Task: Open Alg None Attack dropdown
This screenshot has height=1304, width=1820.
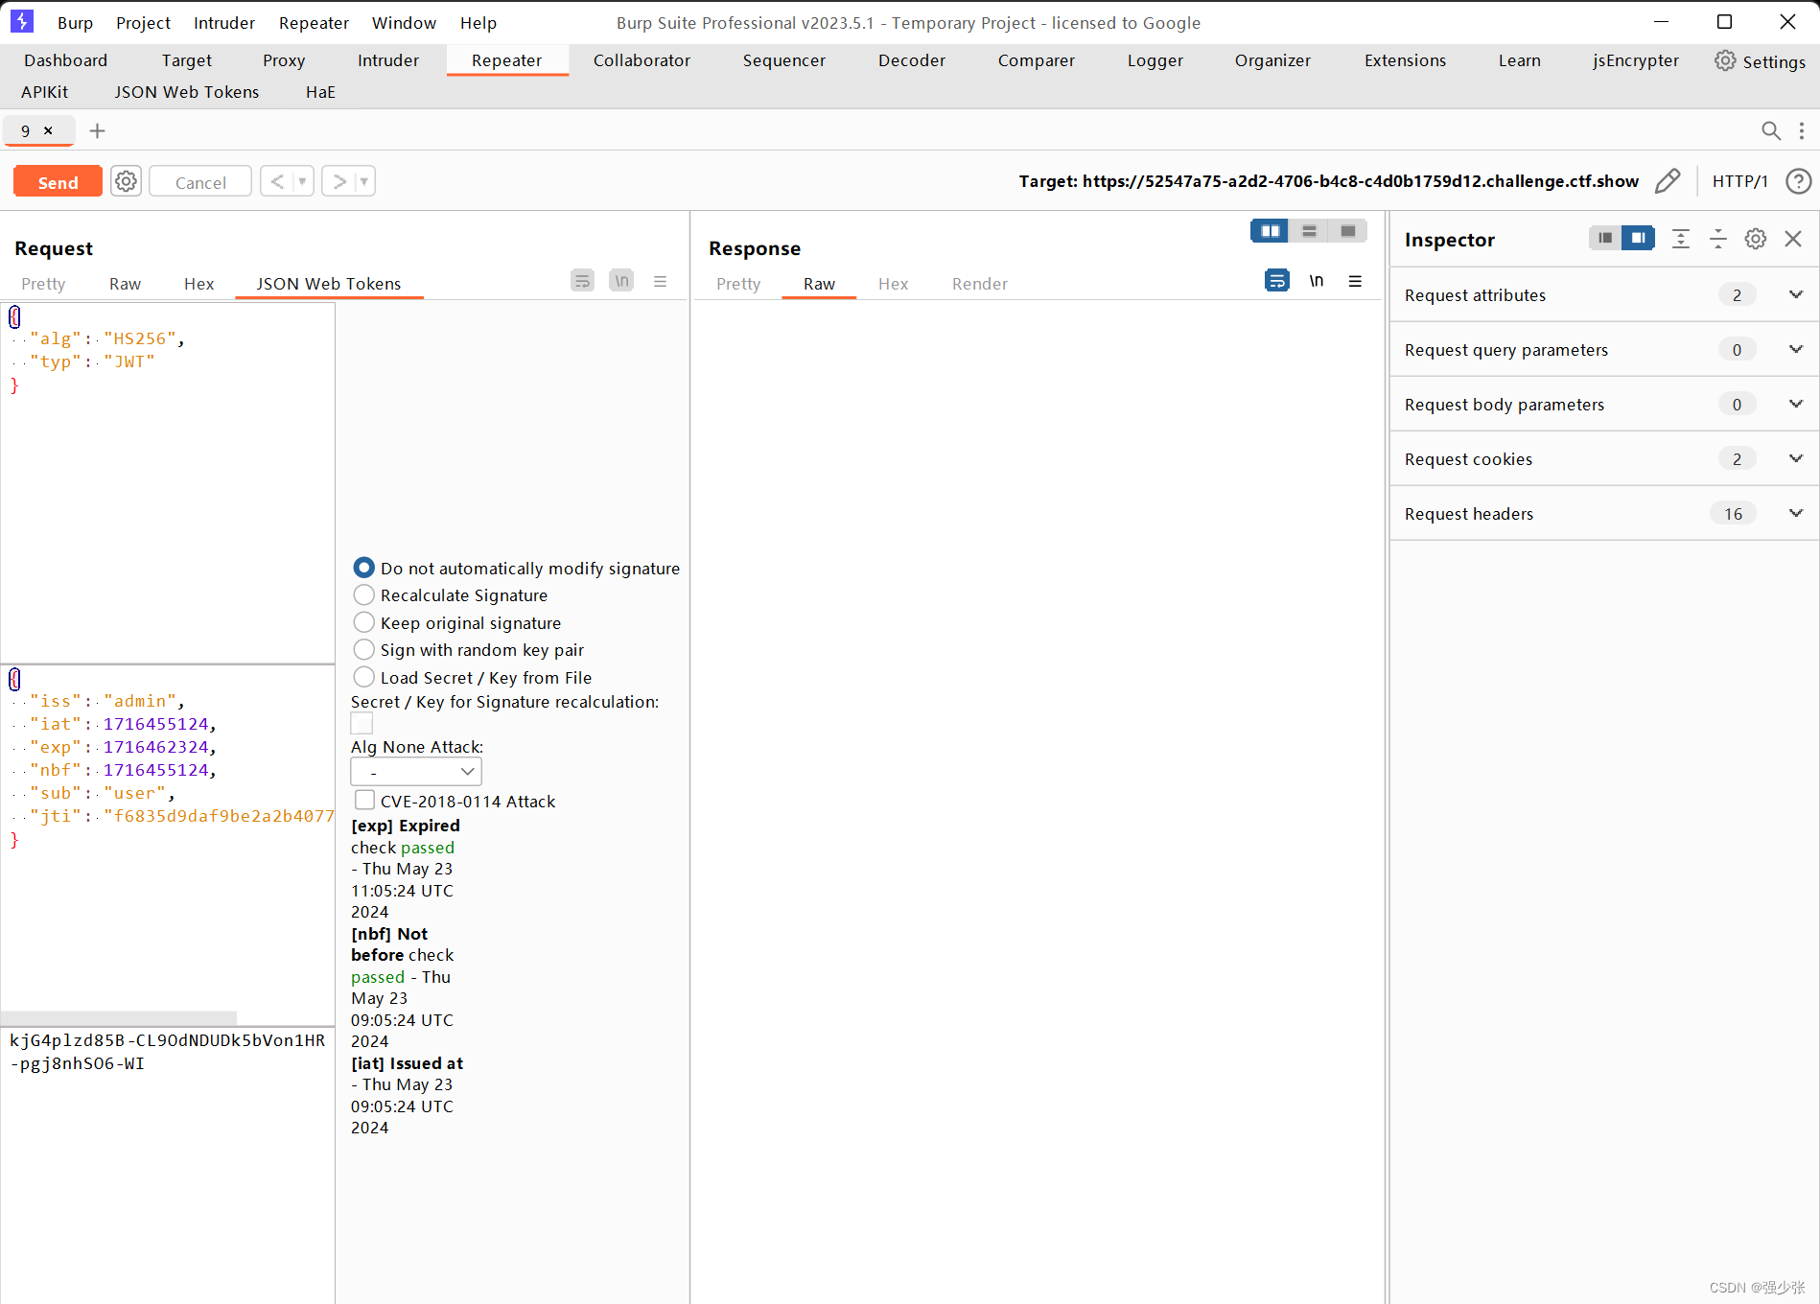Action: point(416,771)
